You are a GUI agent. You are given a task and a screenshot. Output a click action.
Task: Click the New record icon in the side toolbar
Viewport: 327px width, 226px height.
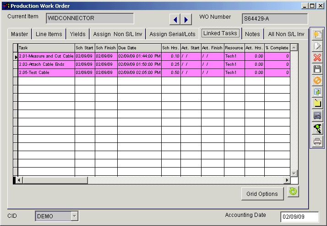coord(317,35)
